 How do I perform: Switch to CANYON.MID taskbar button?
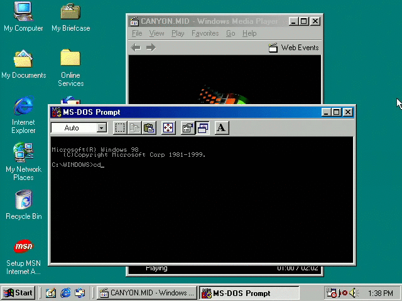(x=146, y=293)
